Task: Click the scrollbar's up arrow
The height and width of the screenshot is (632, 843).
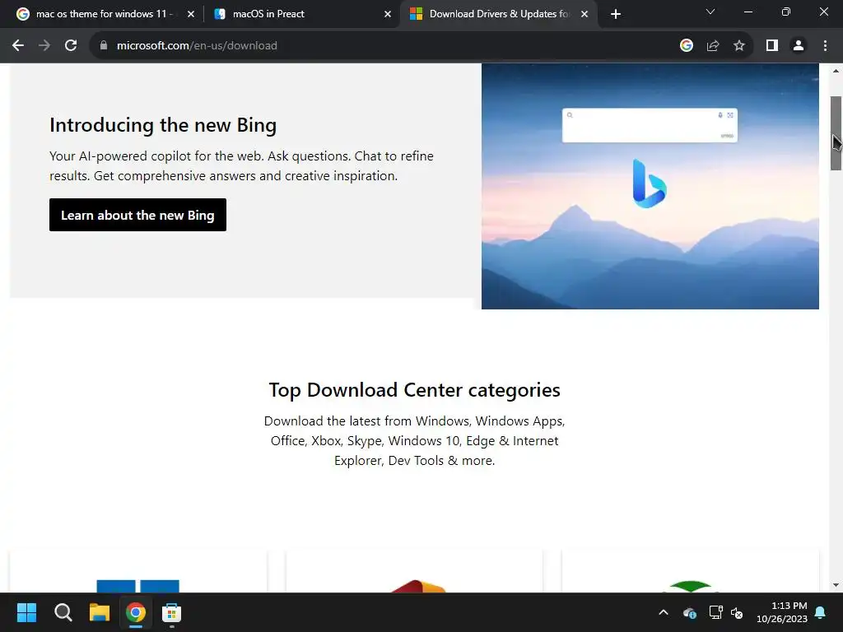Action: click(x=836, y=71)
